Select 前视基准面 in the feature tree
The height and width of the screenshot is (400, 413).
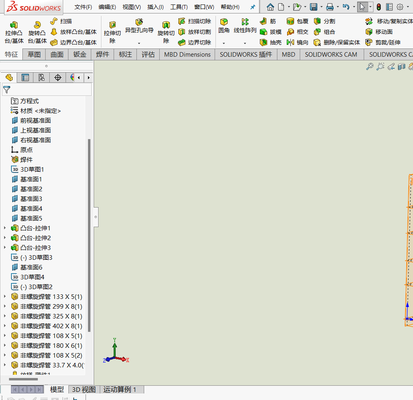click(35, 120)
